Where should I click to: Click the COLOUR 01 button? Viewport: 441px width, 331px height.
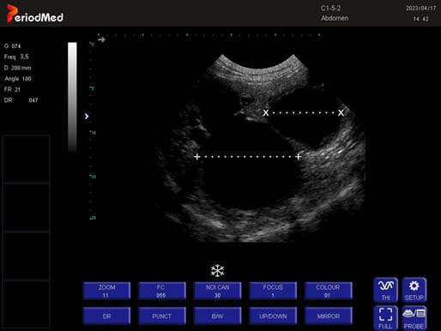[x=328, y=291]
